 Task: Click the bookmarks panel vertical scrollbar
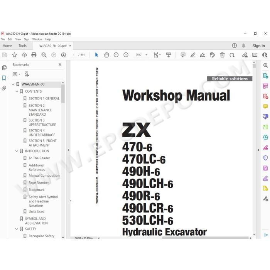tap(63, 94)
